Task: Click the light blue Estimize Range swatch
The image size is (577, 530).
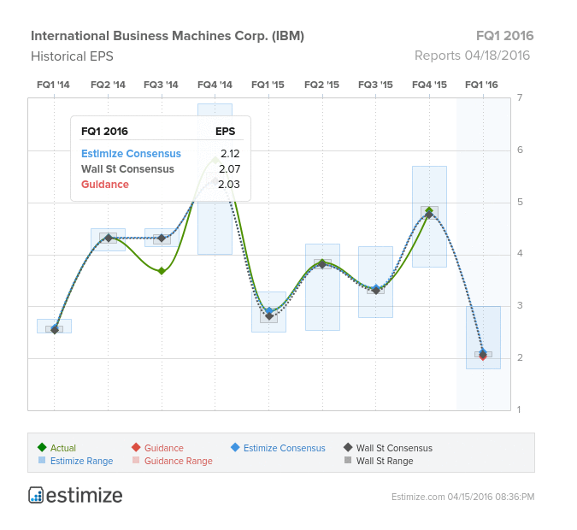Action: coord(42,460)
